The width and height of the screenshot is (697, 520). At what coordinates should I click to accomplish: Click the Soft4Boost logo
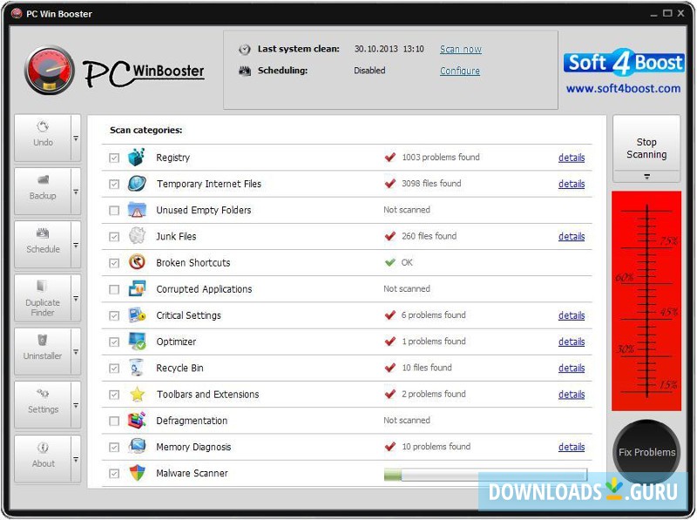tap(624, 63)
